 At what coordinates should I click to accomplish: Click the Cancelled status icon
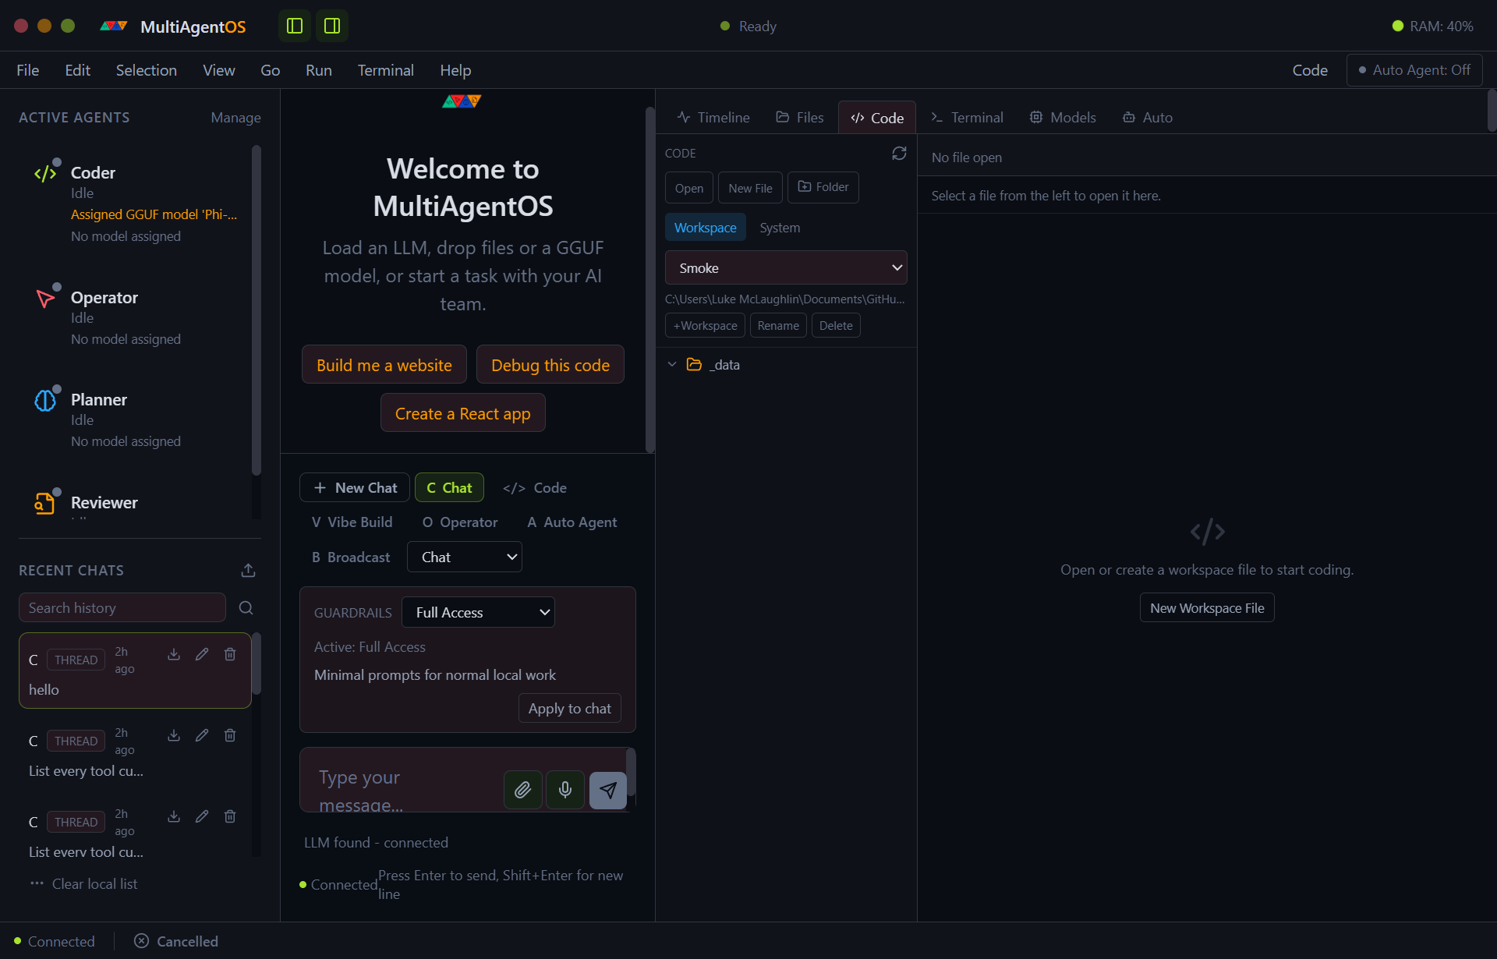141,941
